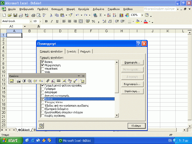Switch to the Εντολές tab

click(71, 51)
